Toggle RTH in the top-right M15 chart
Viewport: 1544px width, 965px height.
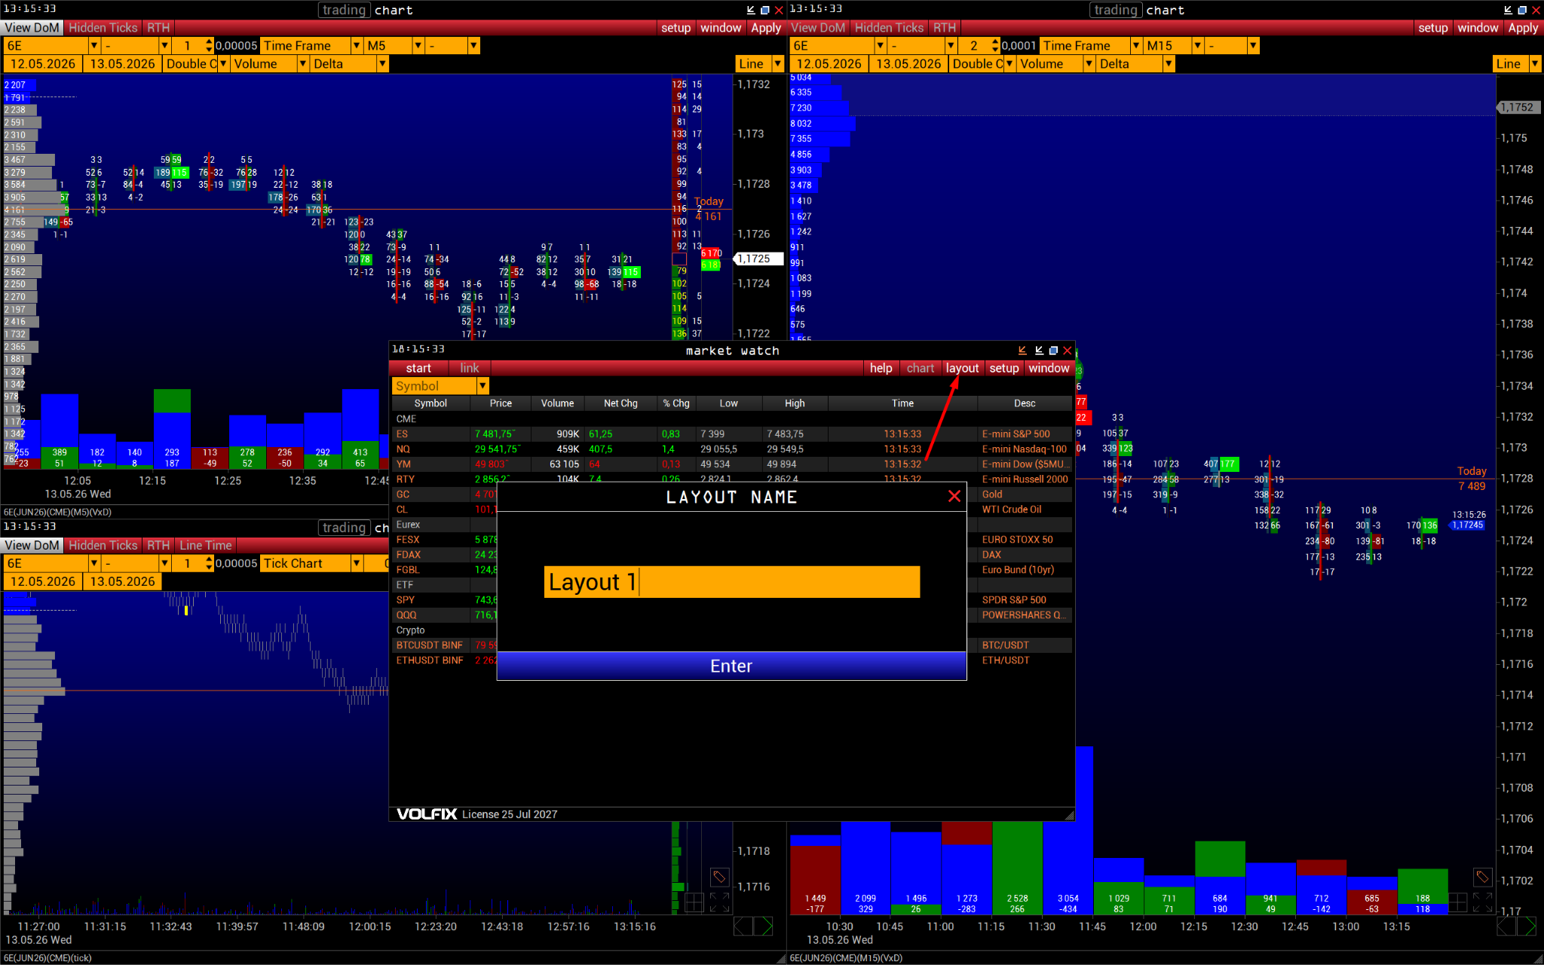[x=944, y=28]
